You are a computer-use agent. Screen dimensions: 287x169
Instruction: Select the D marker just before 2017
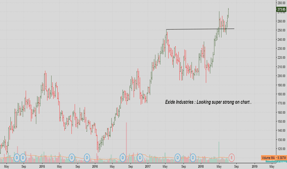point(140,158)
